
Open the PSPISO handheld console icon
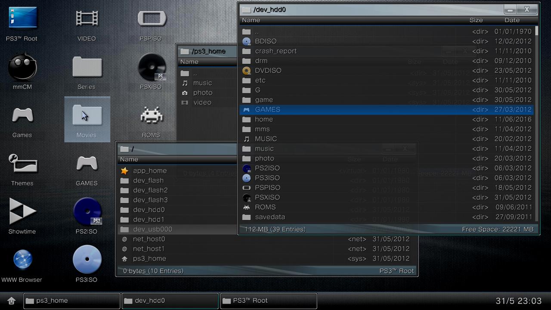(x=151, y=19)
